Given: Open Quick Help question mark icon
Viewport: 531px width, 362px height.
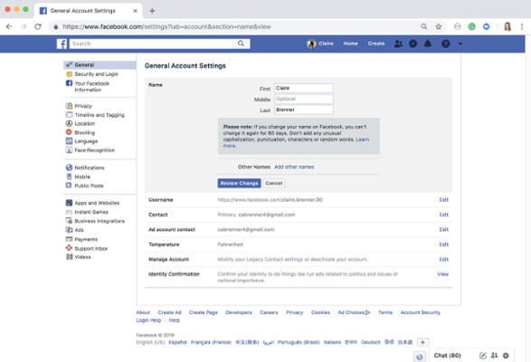Looking at the screenshot, I should 446,43.
